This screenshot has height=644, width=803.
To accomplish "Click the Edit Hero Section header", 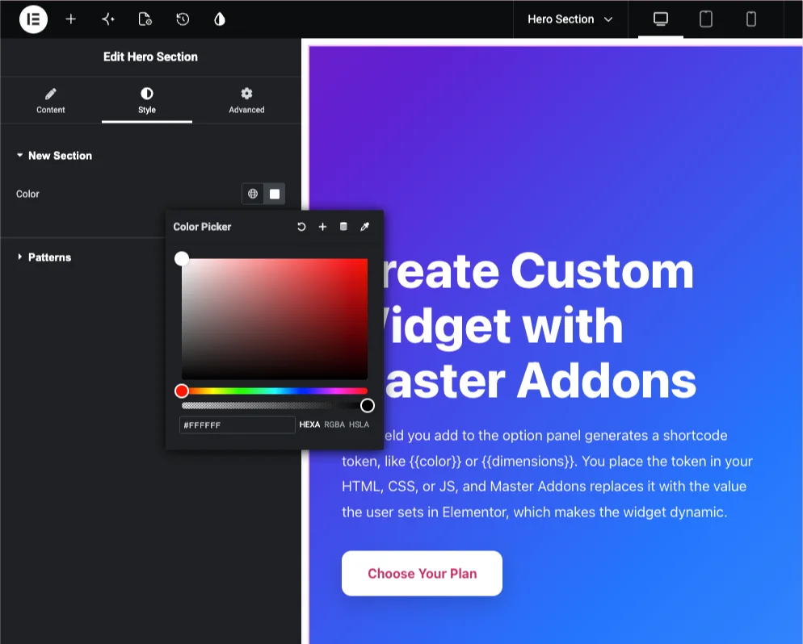I will 150,56.
